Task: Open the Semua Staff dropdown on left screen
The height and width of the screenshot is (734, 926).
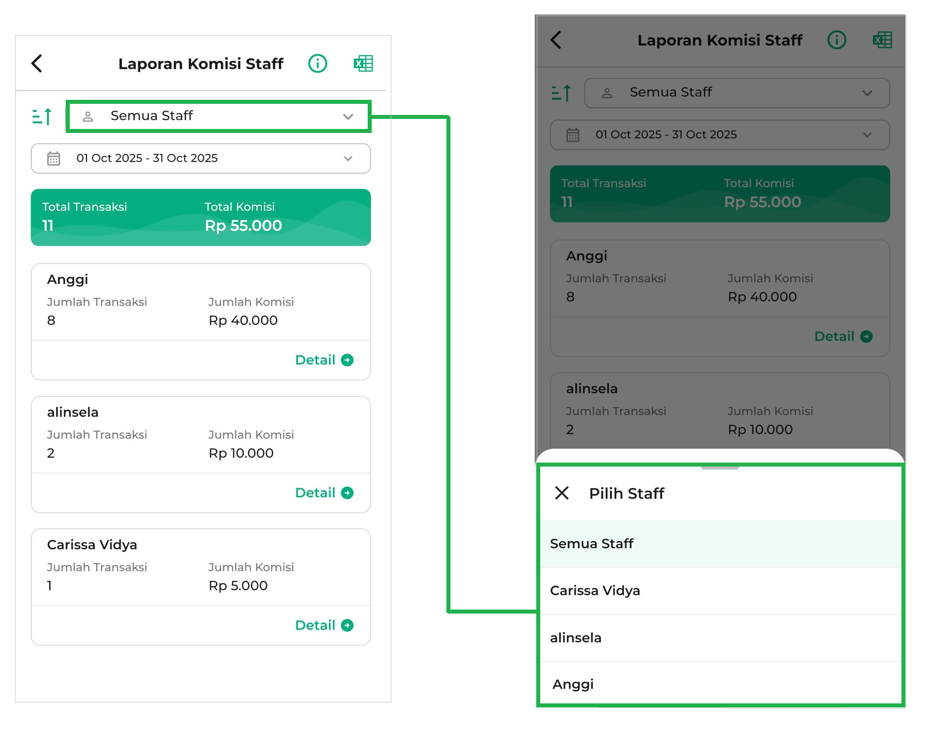Action: pyautogui.click(x=218, y=116)
